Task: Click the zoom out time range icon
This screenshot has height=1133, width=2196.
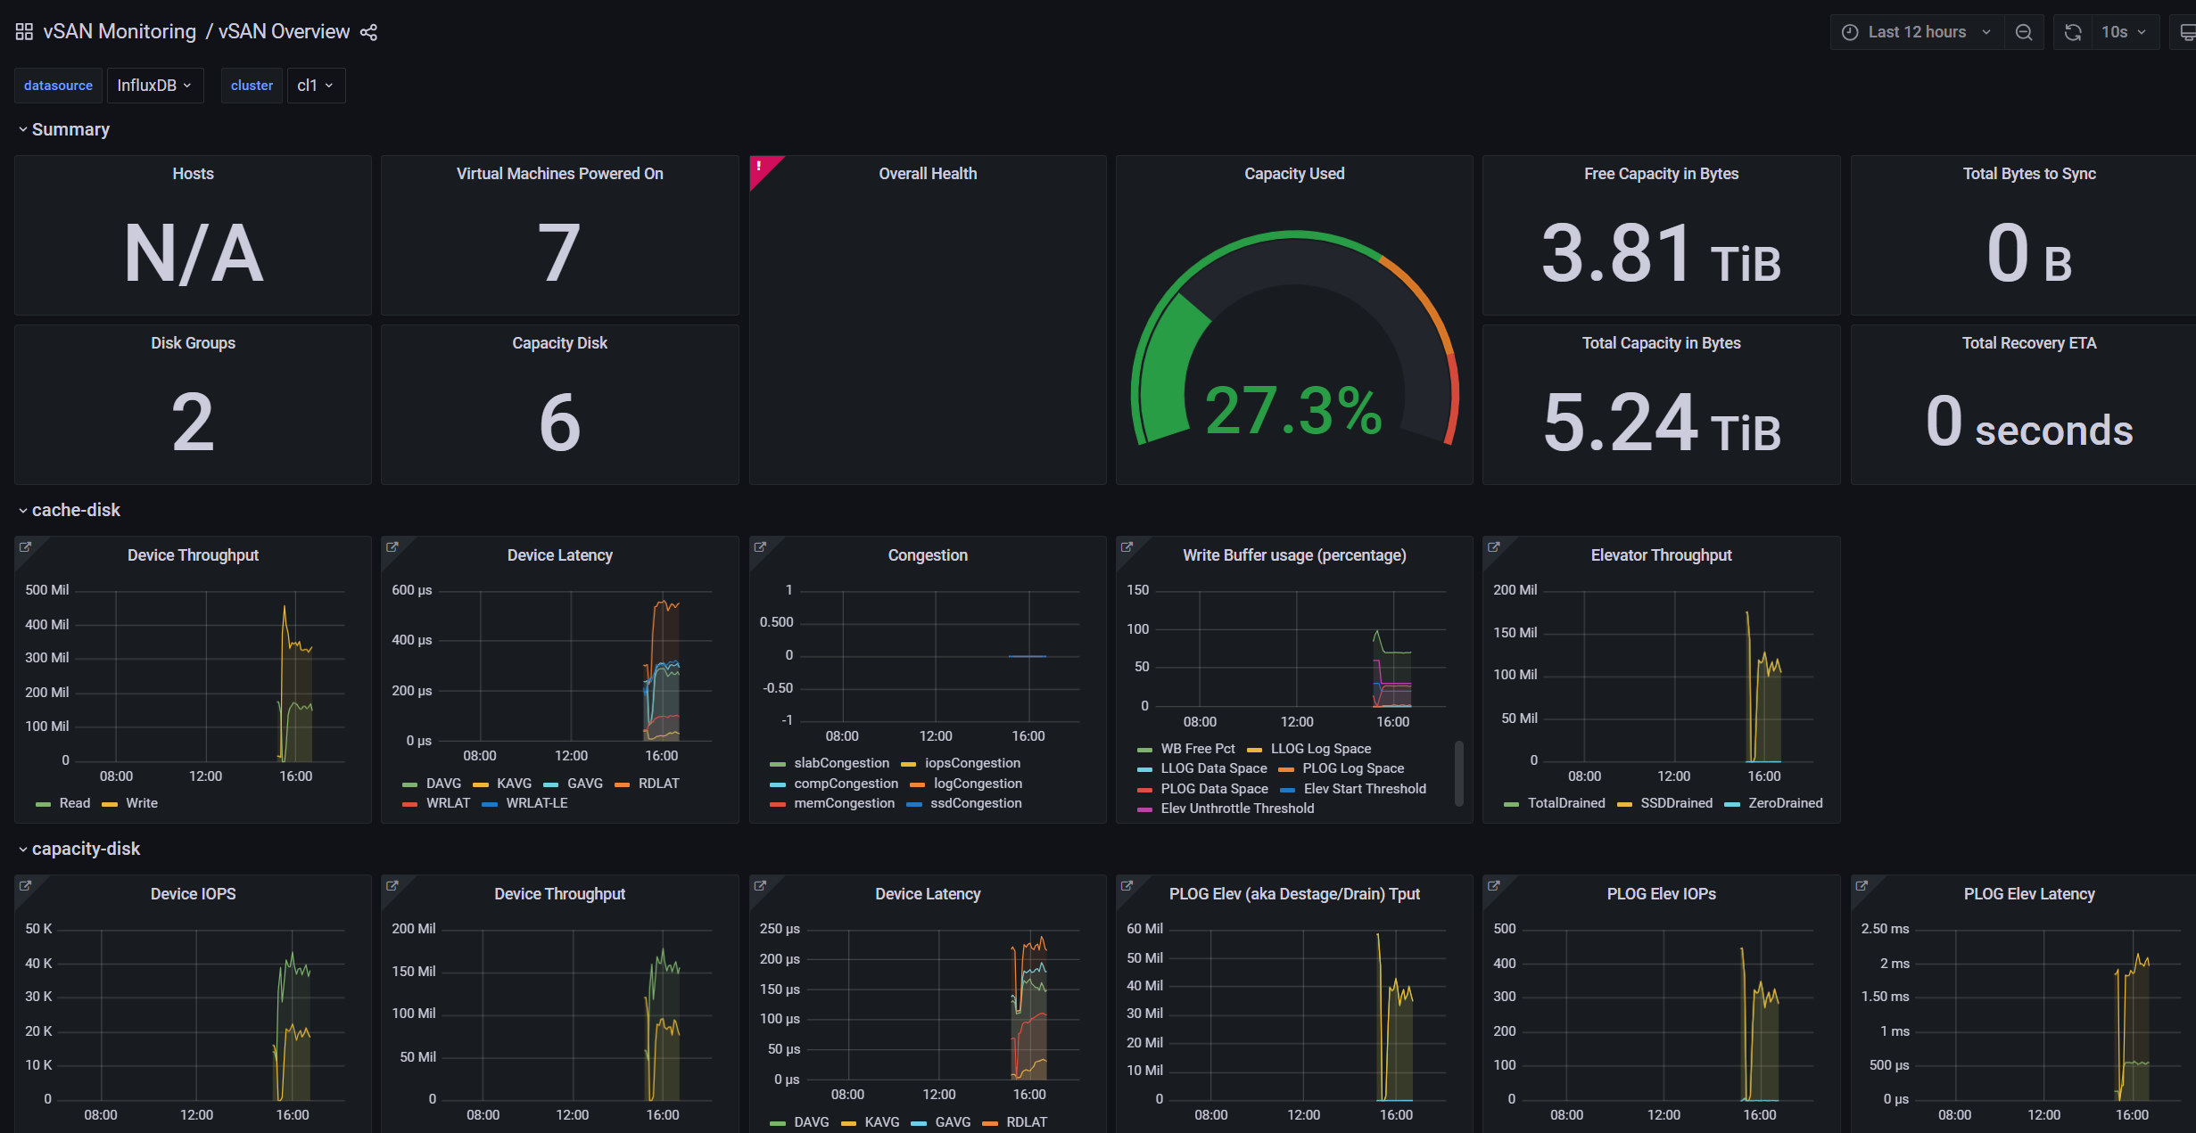Action: click(x=2024, y=32)
